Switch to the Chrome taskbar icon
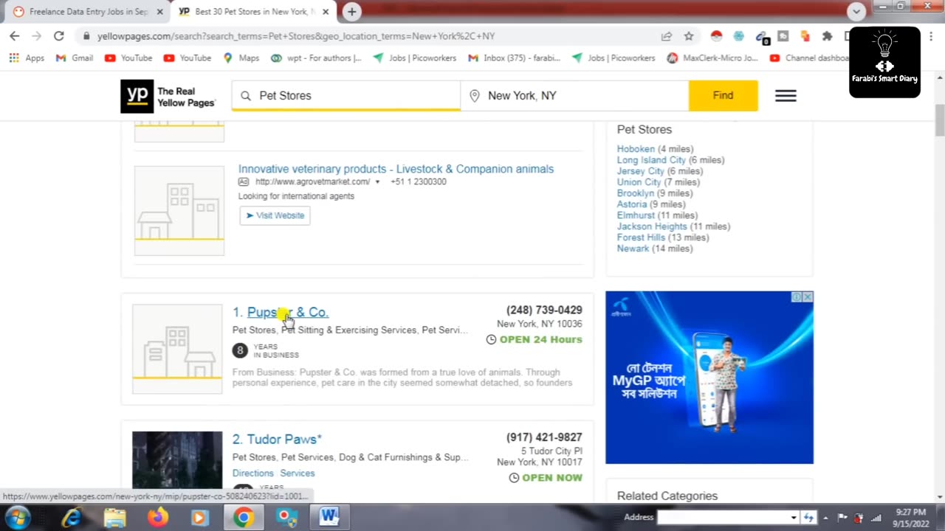The width and height of the screenshot is (945, 531). (x=243, y=518)
